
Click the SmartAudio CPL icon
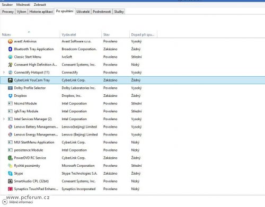point(10,181)
